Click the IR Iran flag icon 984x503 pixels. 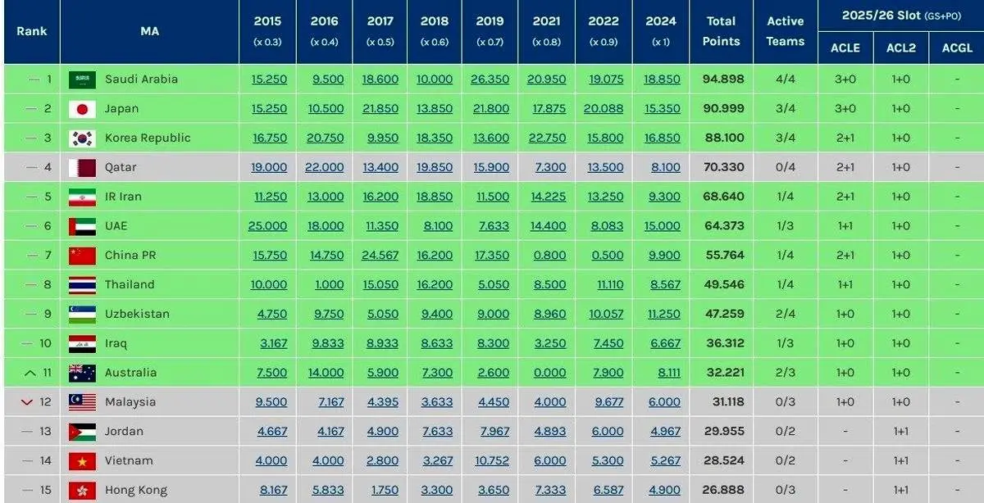pyautogui.click(x=82, y=197)
